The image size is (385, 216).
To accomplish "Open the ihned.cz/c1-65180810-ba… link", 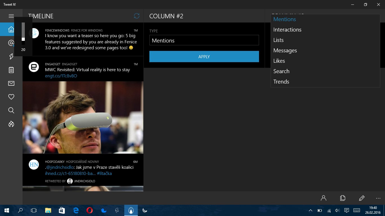I will click(x=70, y=174).
